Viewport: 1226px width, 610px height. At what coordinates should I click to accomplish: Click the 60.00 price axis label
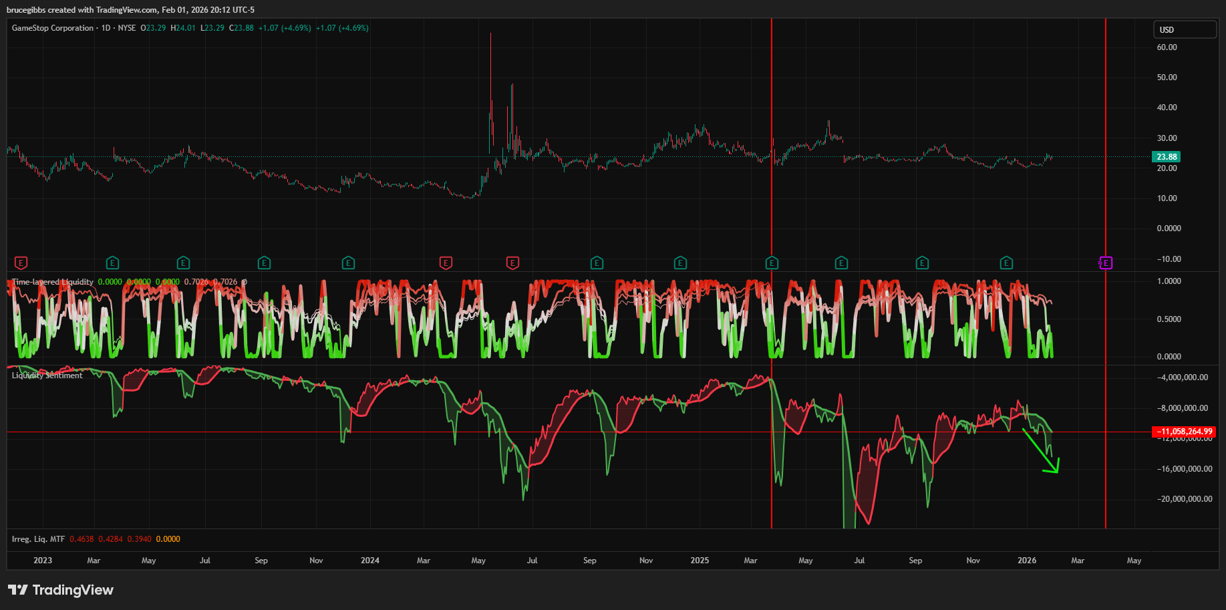[x=1167, y=47]
